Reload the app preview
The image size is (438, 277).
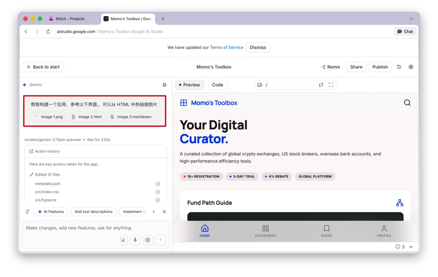pos(321,85)
